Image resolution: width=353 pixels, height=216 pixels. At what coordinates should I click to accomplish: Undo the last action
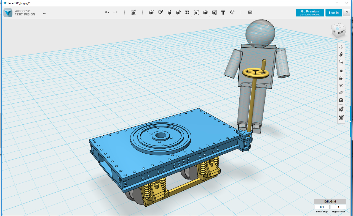pyautogui.click(x=107, y=12)
